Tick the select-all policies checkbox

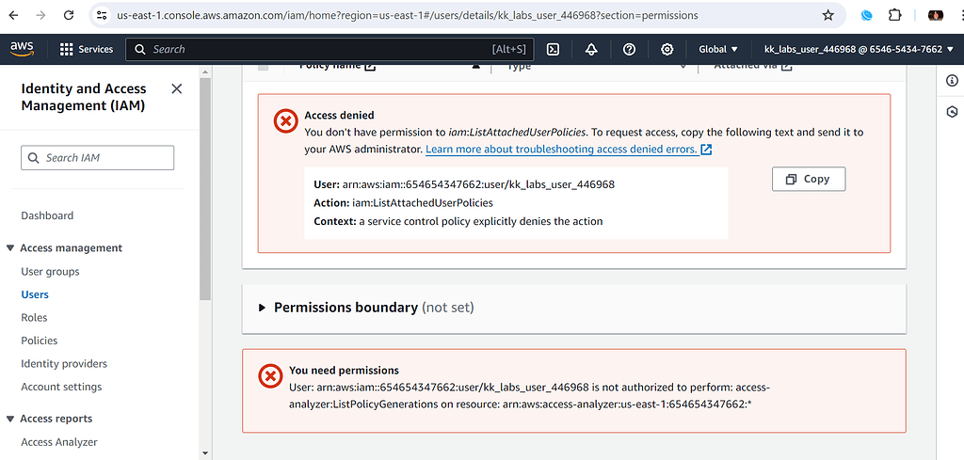point(263,66)
